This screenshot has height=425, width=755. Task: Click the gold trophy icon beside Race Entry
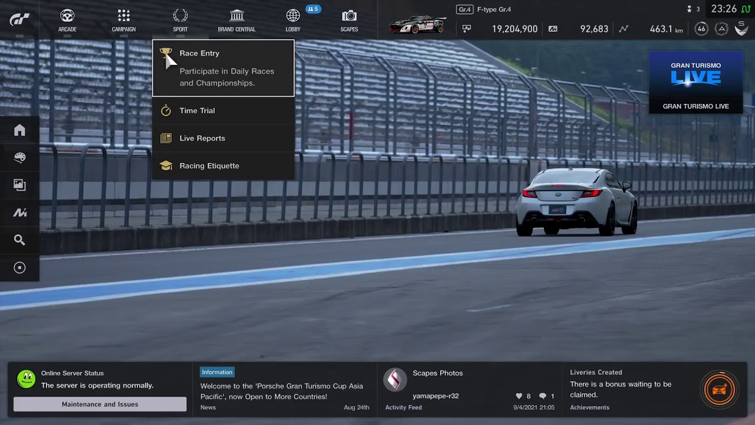pos(166,54)
